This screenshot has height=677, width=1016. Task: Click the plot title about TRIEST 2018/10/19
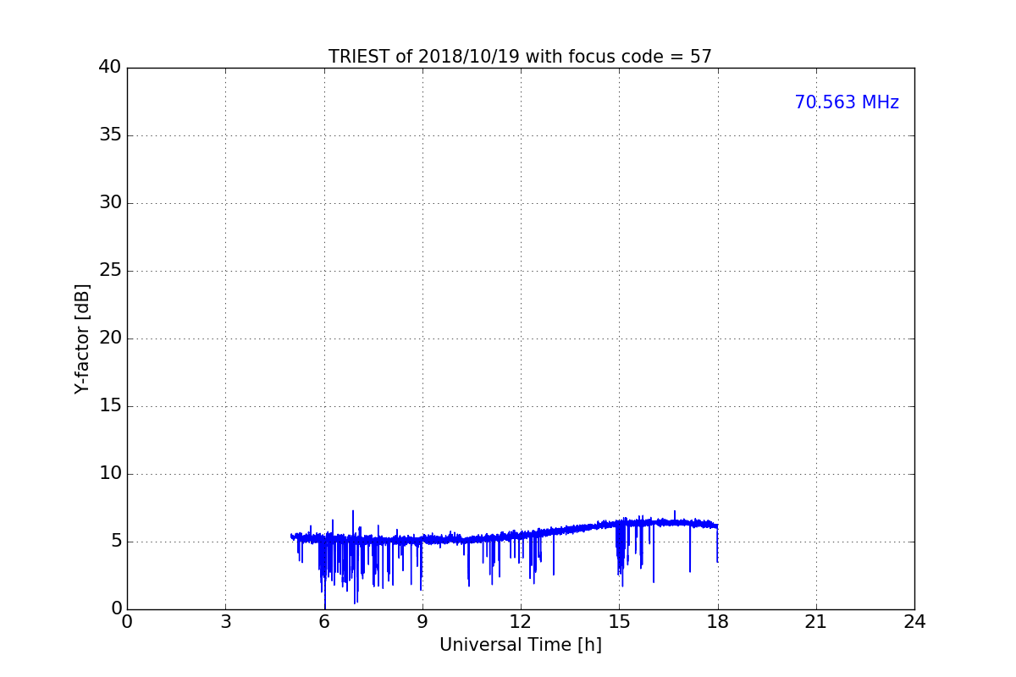tap(520, 57)
